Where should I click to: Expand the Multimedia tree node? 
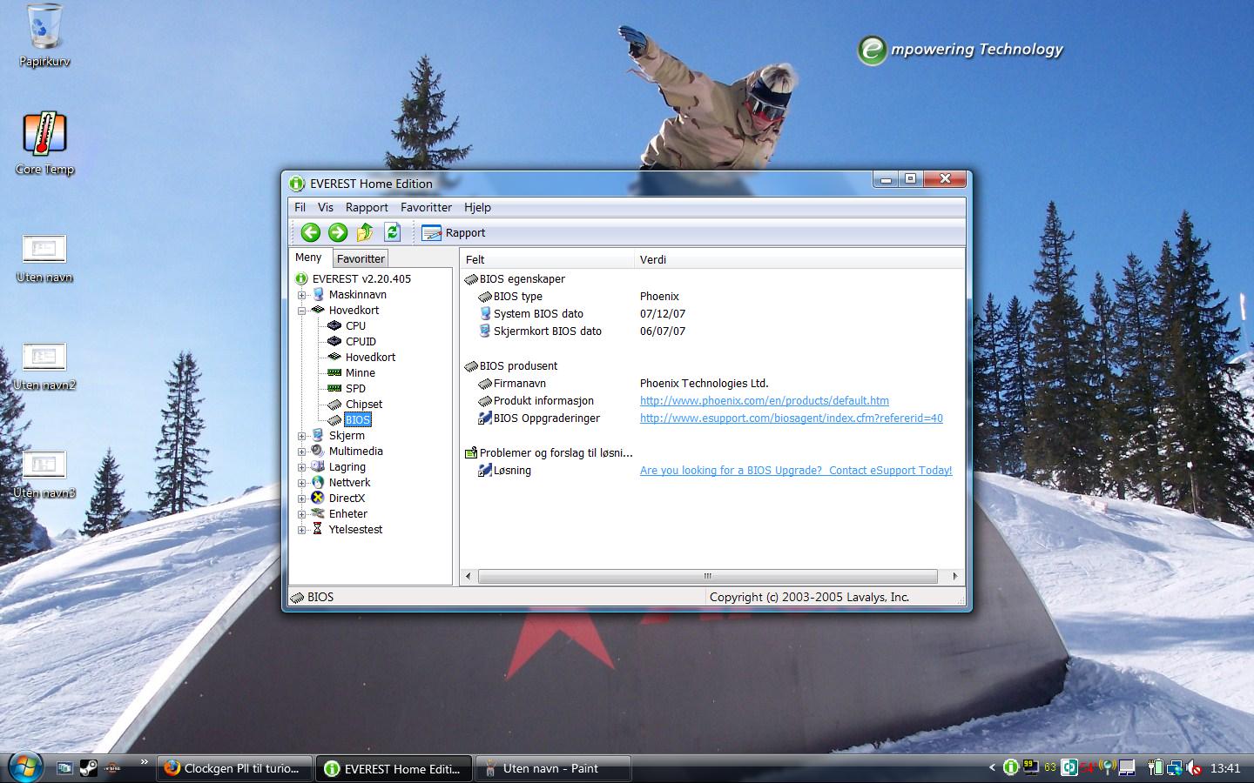pyautogui.click(x=302, y=452)
